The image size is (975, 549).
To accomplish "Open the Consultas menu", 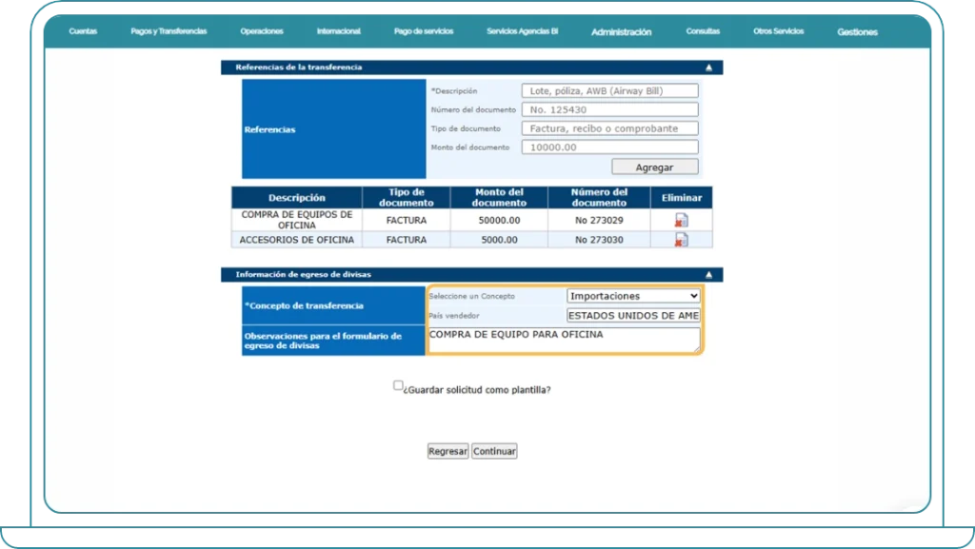I will (703, 31).
